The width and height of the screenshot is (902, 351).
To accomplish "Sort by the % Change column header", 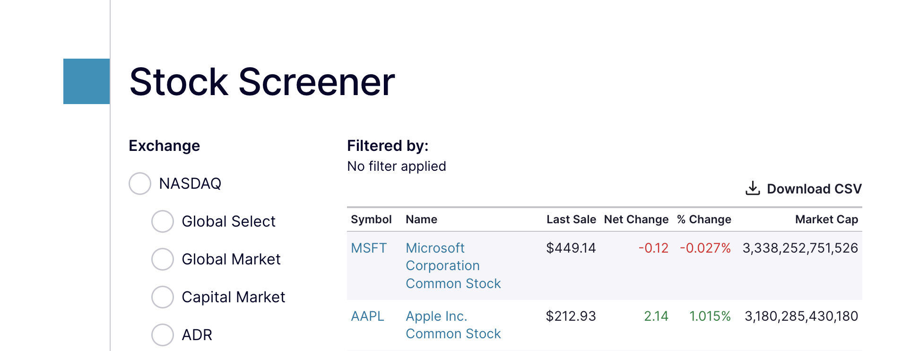I will tap(704, 219).
